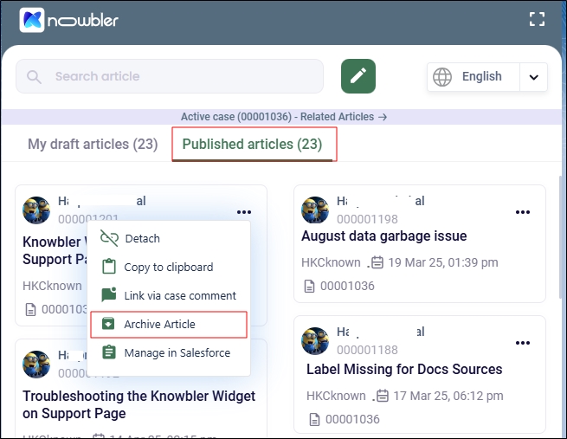
Task: Click the Detach broken-link icon
Action: [x=109, y=238]
